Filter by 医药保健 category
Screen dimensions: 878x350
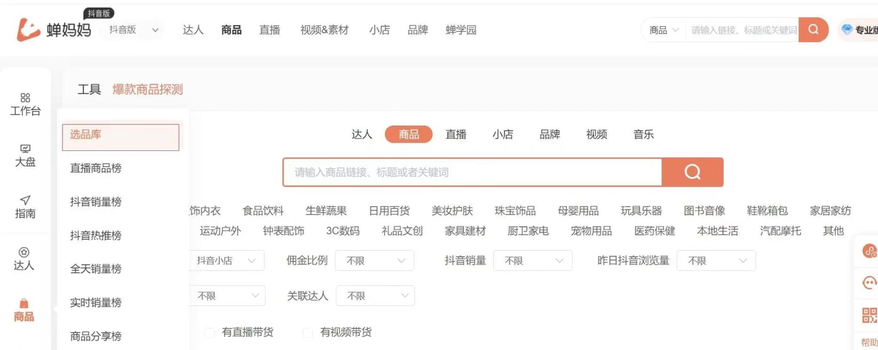pyautogui.click(x=654, y=231)
